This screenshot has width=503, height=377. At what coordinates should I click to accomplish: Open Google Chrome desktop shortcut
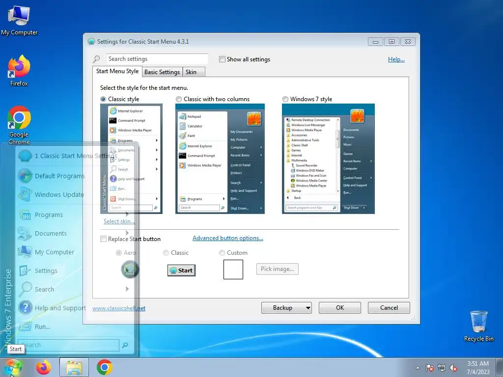19,125
